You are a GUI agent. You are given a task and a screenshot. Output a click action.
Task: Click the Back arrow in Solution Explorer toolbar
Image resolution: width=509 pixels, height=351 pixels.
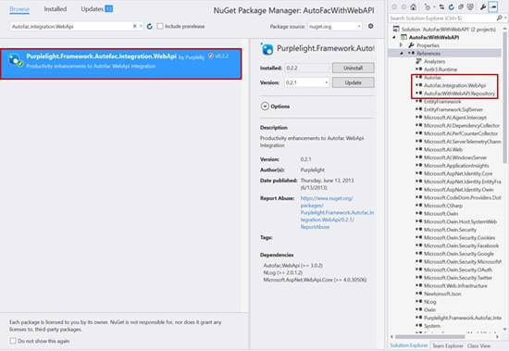click(394, 6)
